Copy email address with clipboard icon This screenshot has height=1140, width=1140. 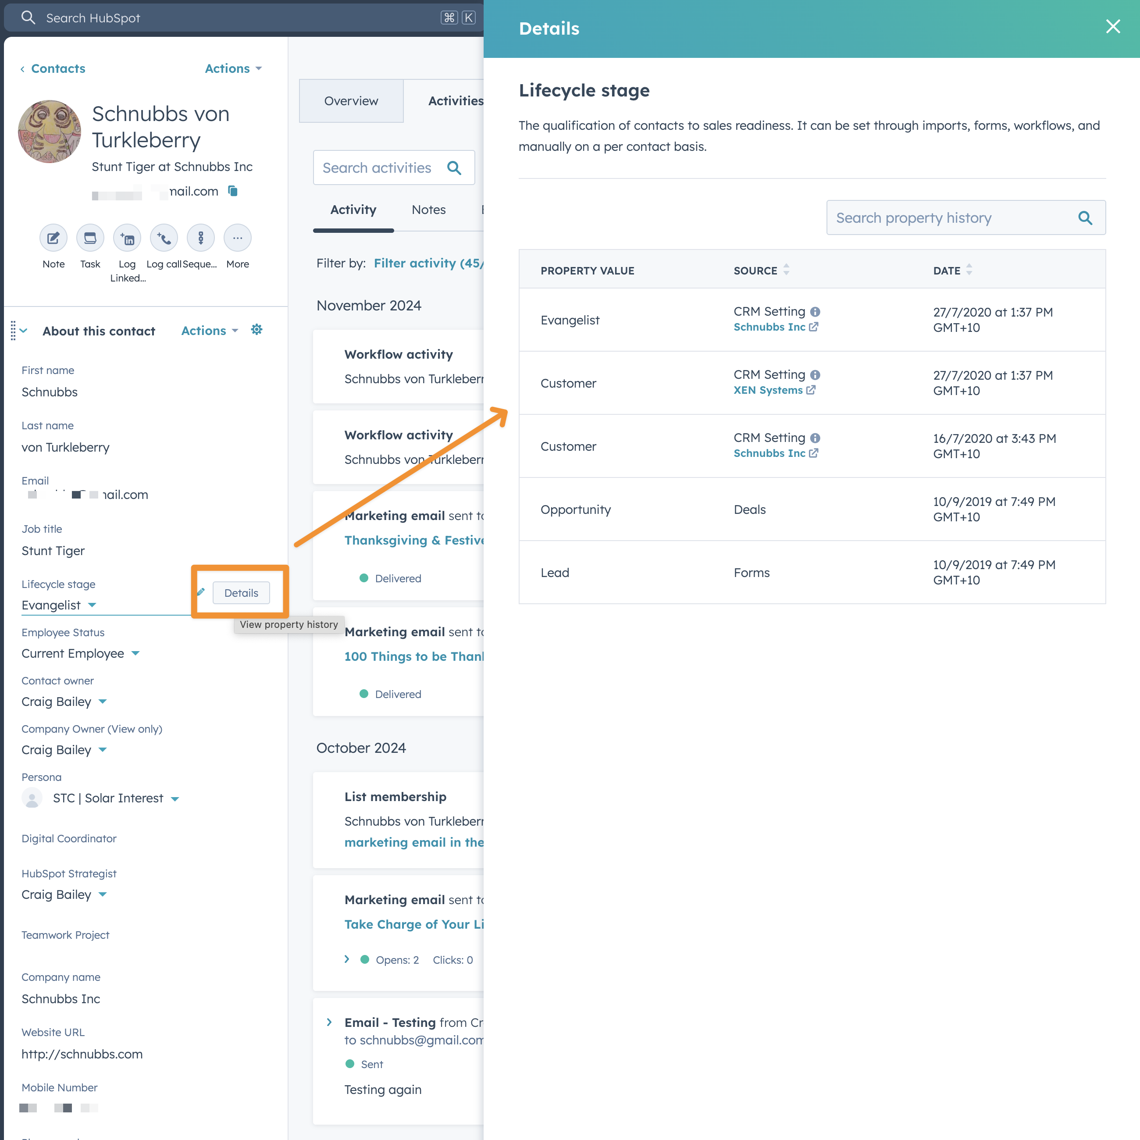click(233, 191)
